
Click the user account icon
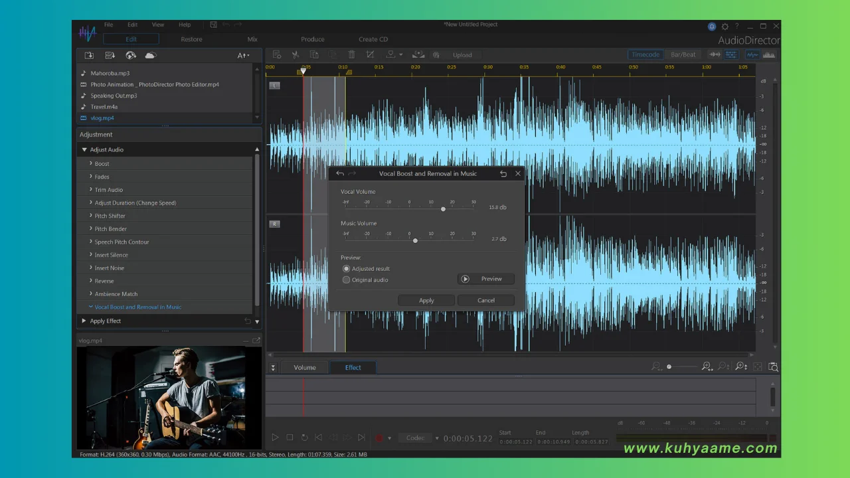click(x=712, y=27)
